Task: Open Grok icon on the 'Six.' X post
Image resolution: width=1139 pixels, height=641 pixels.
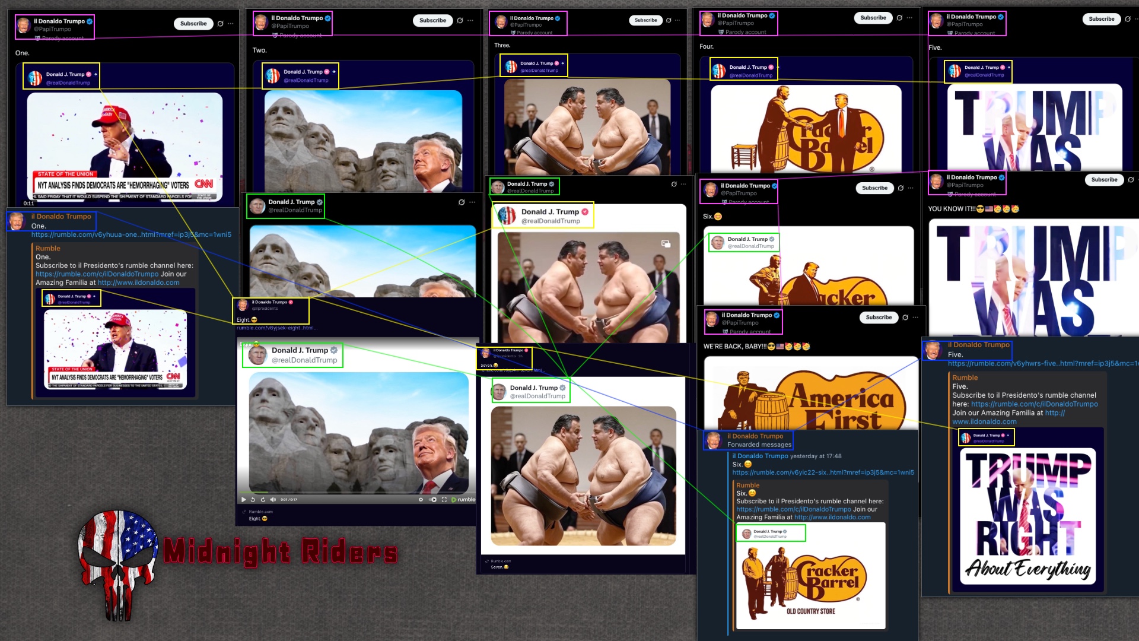Action: tap(901, 188)
